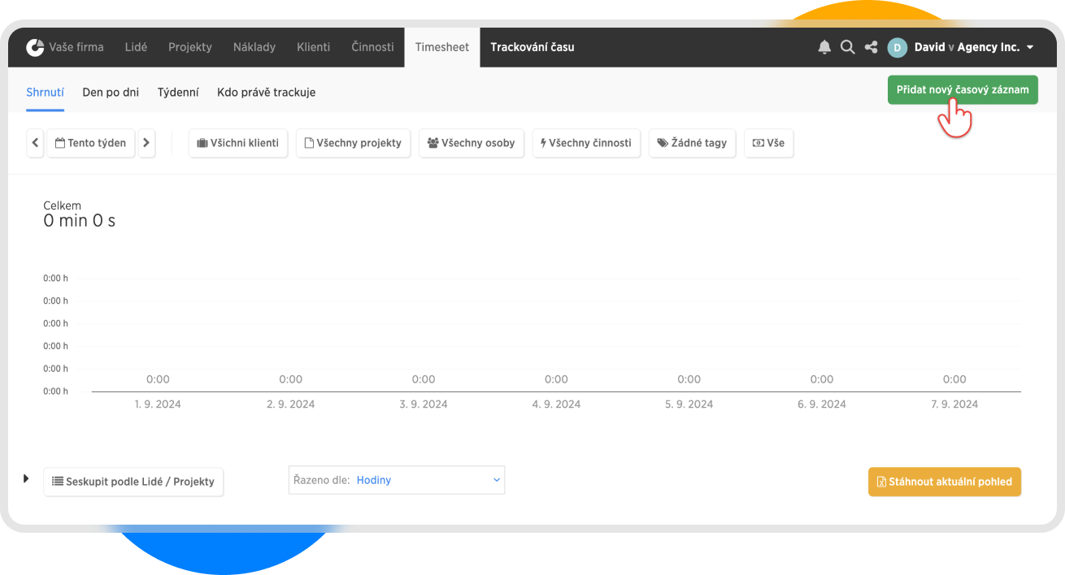Expand the Řazeno dle Hodiny dropdown

click(x=397, y=480)
